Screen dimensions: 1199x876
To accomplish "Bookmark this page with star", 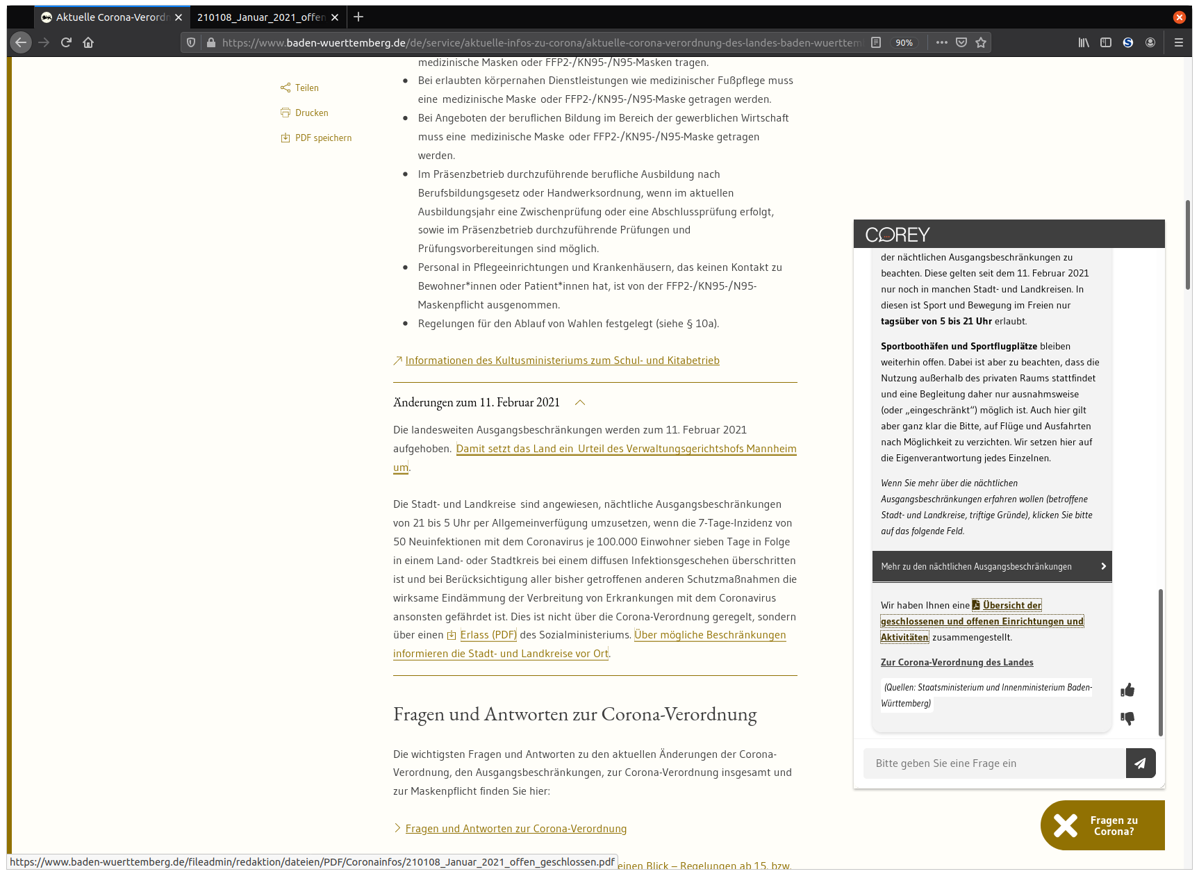I will tap(981, 42).
